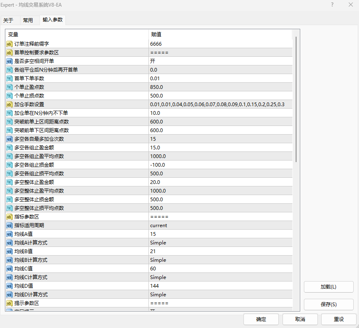Click the icon beside 订单注释前缀字
This screenshot has height=328, width=359.
[x=9, y=44]
